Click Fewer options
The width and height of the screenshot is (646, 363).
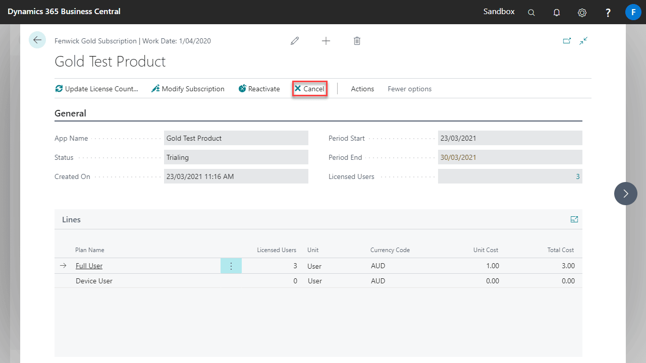(x=409, y=89)
